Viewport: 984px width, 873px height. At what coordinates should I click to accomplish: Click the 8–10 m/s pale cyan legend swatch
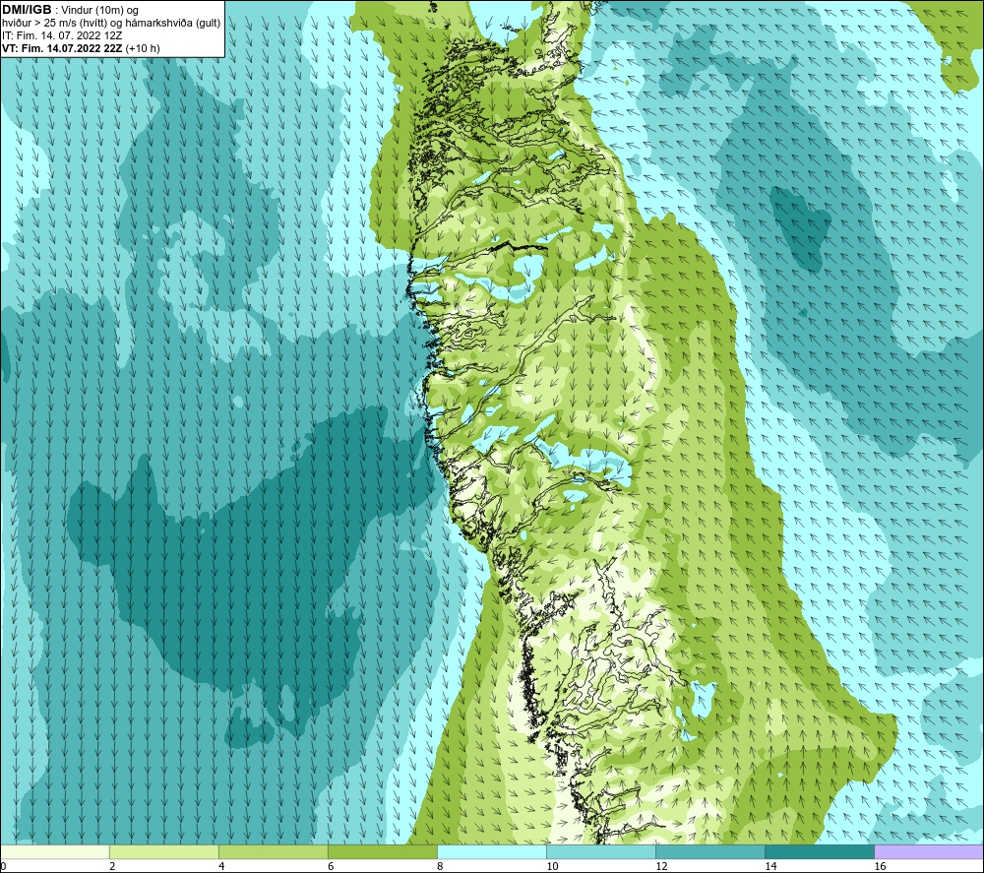tap(491, 851)
